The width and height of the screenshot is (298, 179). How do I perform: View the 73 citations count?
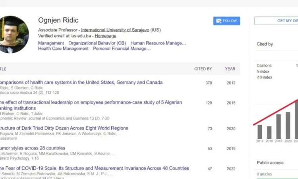click(x=210, y=129)
